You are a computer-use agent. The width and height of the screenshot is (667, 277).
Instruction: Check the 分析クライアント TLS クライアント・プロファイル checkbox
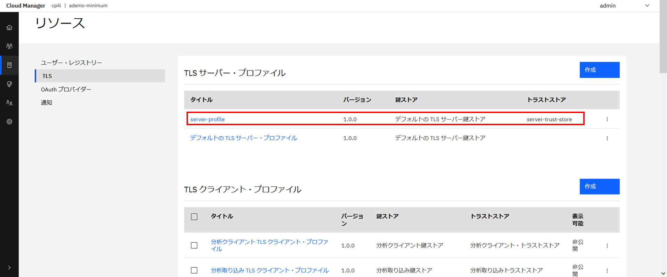click(x=194, y=245)
